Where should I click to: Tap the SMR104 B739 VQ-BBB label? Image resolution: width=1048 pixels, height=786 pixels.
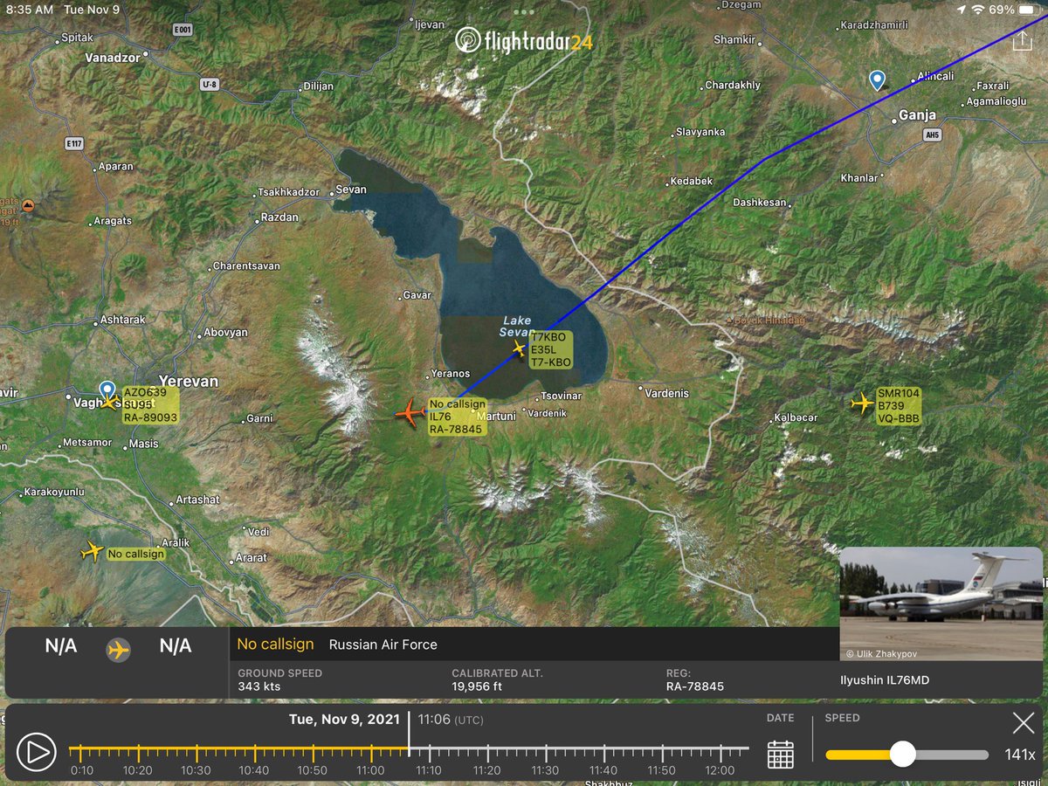(899, 406)
